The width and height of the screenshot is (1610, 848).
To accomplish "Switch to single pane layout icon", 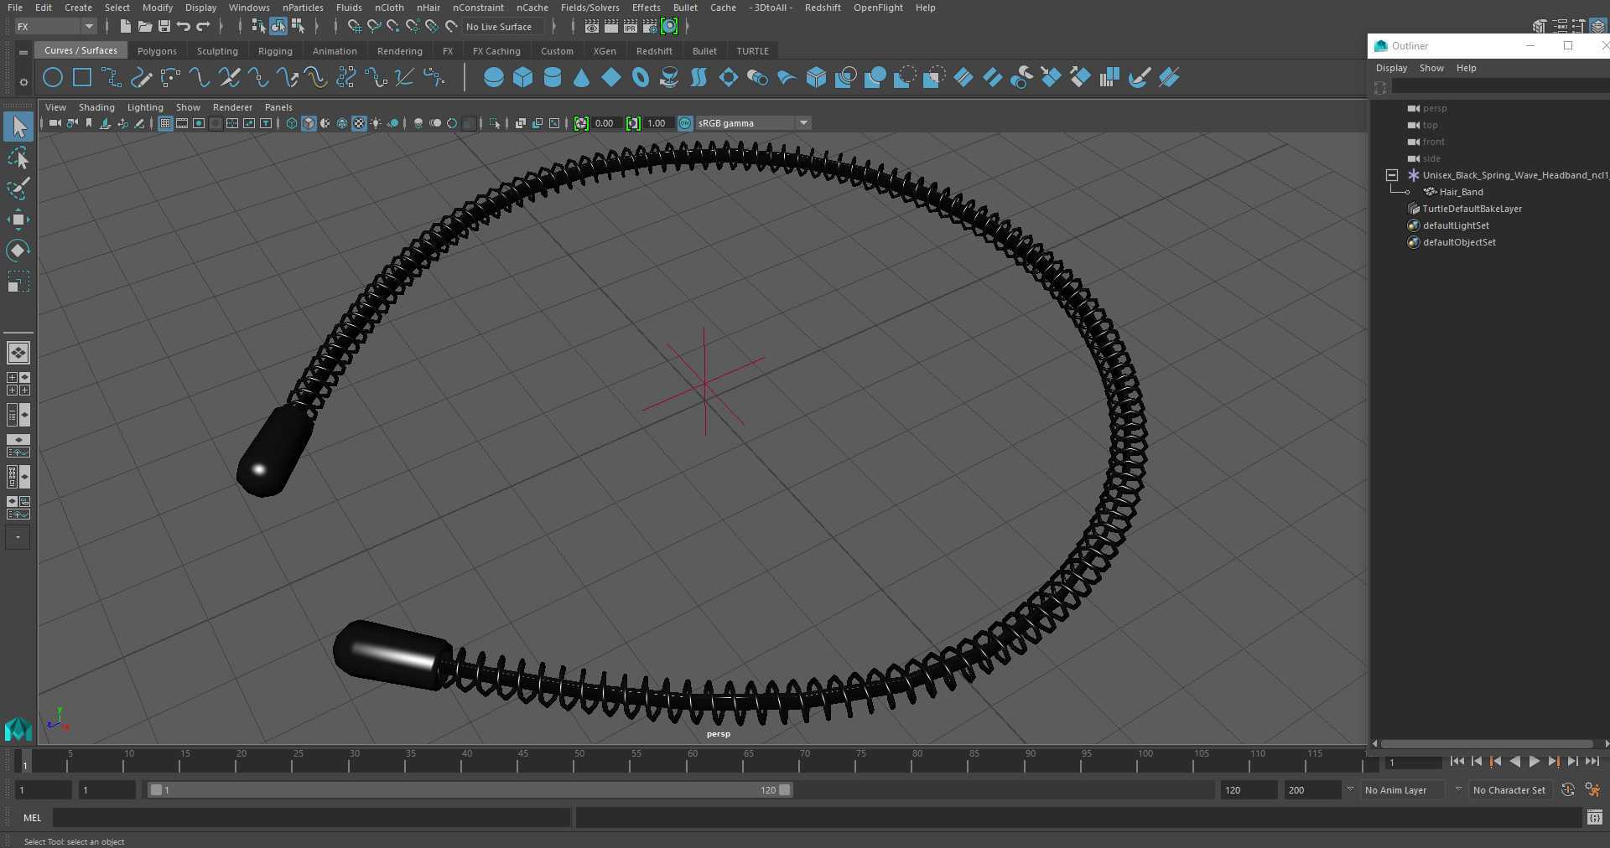I will (18, 353).
